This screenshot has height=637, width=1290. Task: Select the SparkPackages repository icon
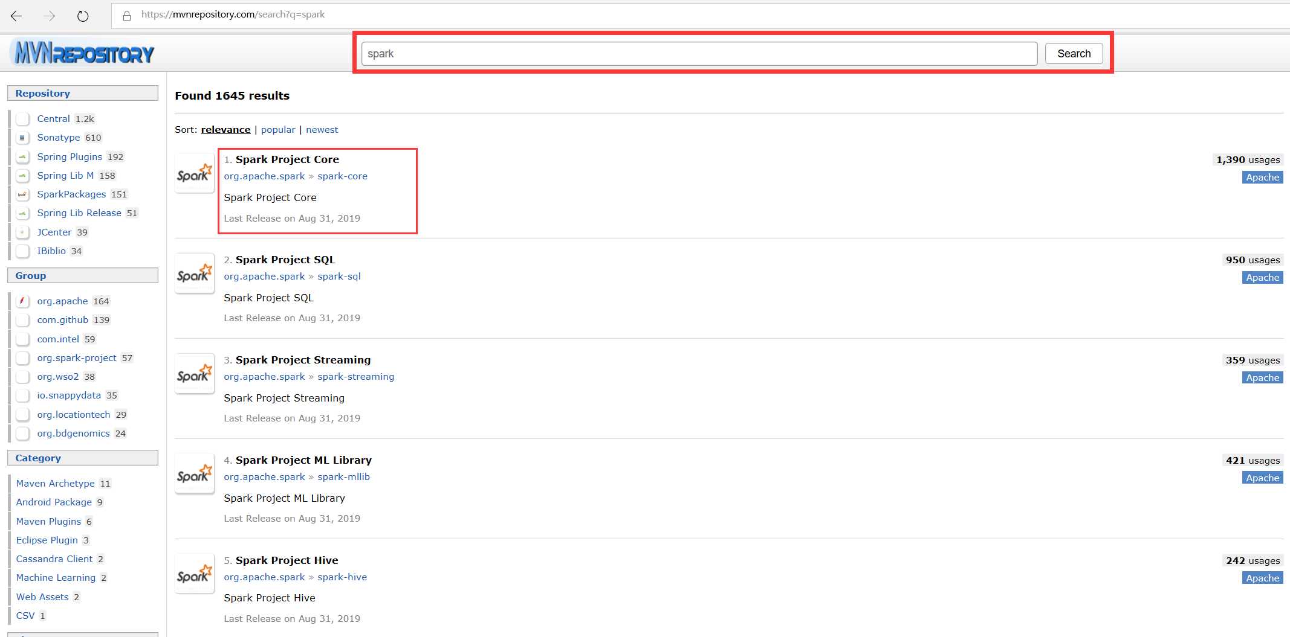point(22,194)
